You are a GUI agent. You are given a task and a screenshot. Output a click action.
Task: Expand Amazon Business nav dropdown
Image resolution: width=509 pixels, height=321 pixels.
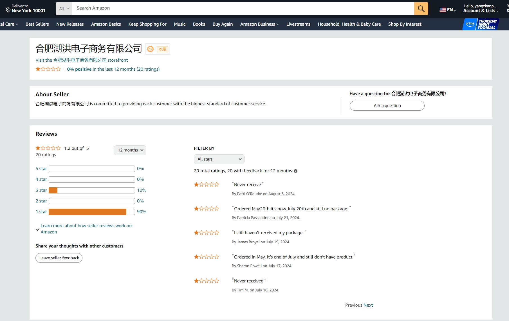click(x=259, y=24)
